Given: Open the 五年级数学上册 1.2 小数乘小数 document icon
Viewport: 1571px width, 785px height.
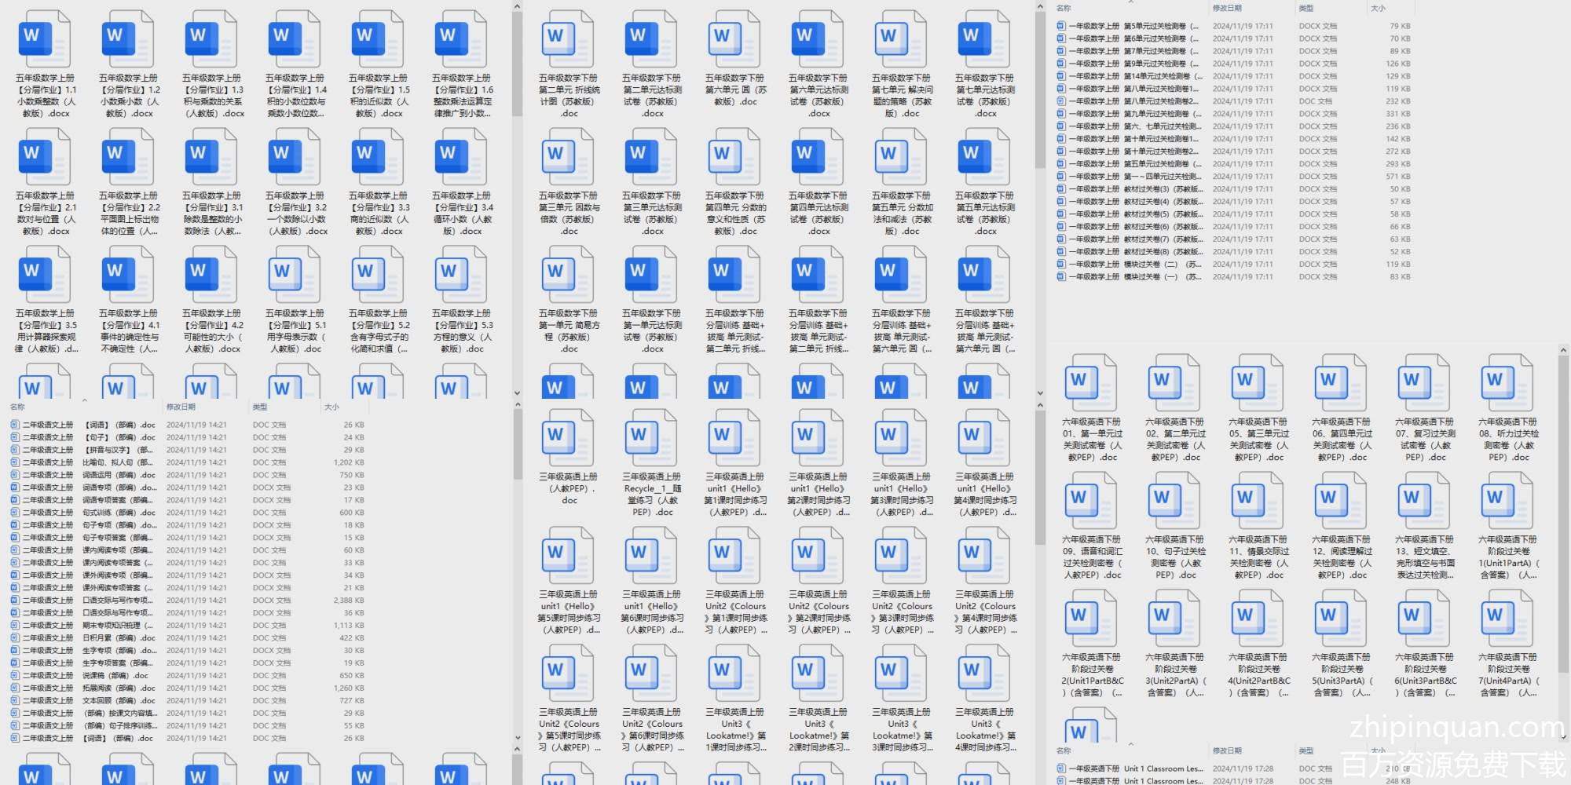Looking at the screenshot, I should pyautogui.click(x=128, y=39).
